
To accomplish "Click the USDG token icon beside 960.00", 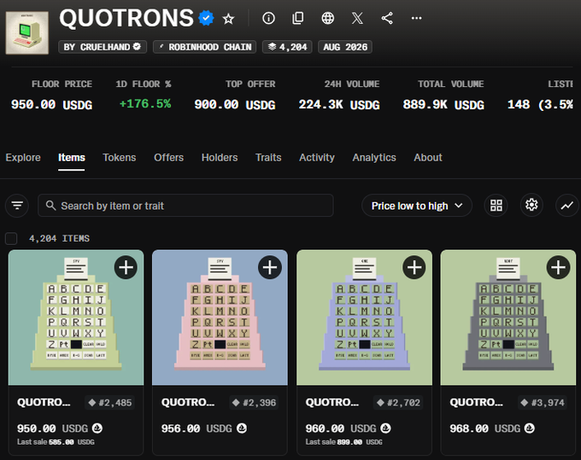I will tap(385, 428).
